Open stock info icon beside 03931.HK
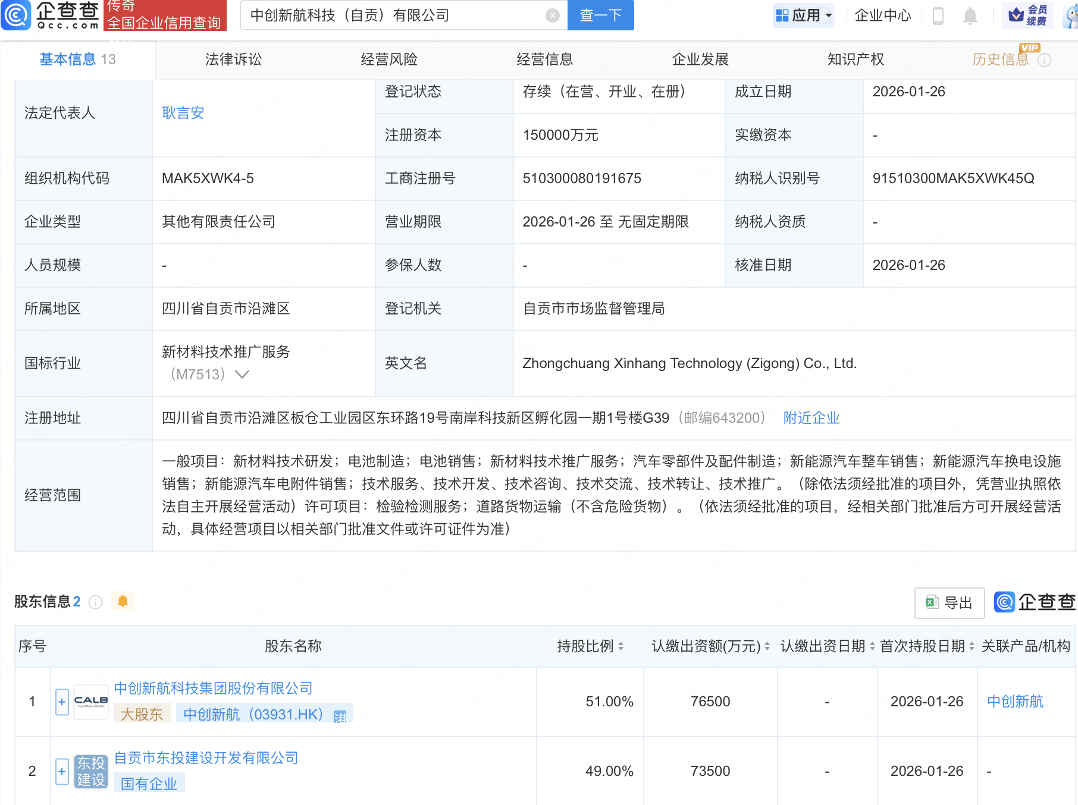 tap(340, 716)
